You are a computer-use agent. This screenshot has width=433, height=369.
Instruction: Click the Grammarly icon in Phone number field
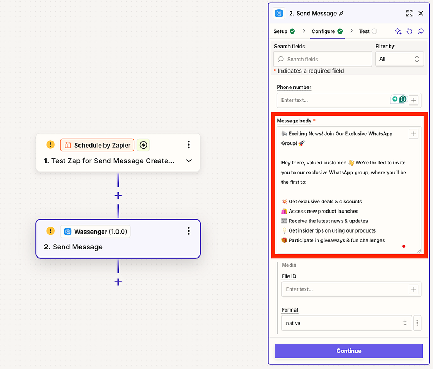[x=403, y=100]
